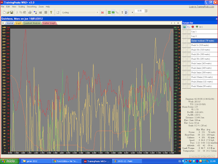The height and width of the screenshot is (164, 218).
Task: Click the 123 numbers toolbar icon
Action: tap(117, 12)
